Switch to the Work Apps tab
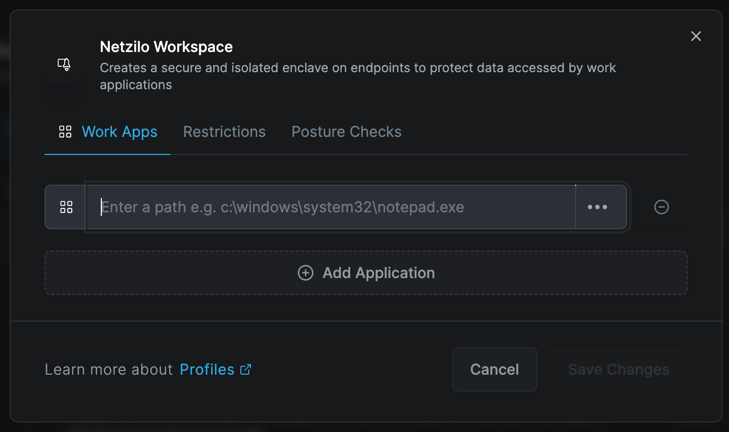The image size is (729, 432). (108, 132)
